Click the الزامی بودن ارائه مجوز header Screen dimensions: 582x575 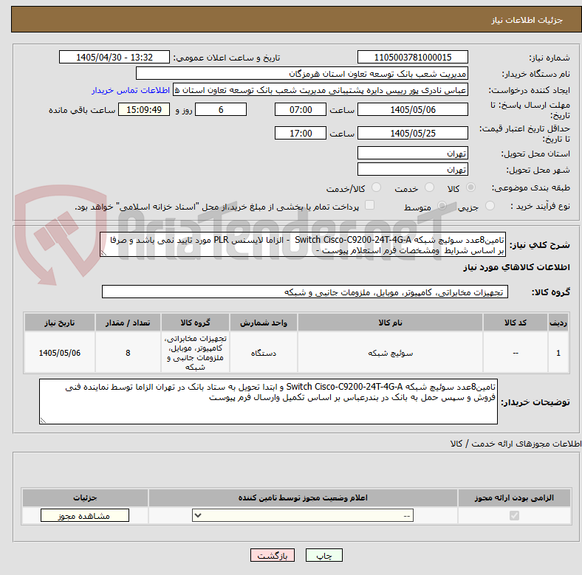pyautogui.click(x=514, y=497)
